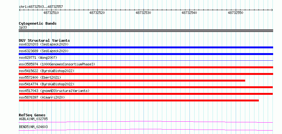
Task: Click the 1p33 band label
Action: point(23,27)
